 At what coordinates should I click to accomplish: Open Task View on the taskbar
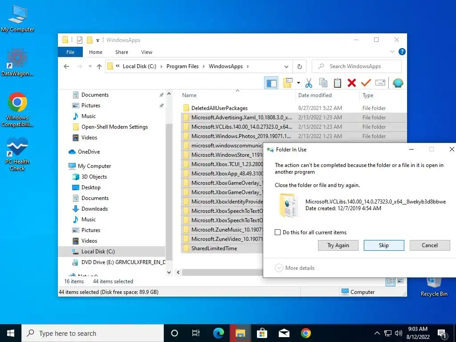click(x=196, y=333)
